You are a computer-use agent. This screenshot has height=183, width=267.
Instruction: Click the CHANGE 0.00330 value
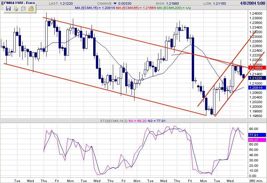click(125, 3)
